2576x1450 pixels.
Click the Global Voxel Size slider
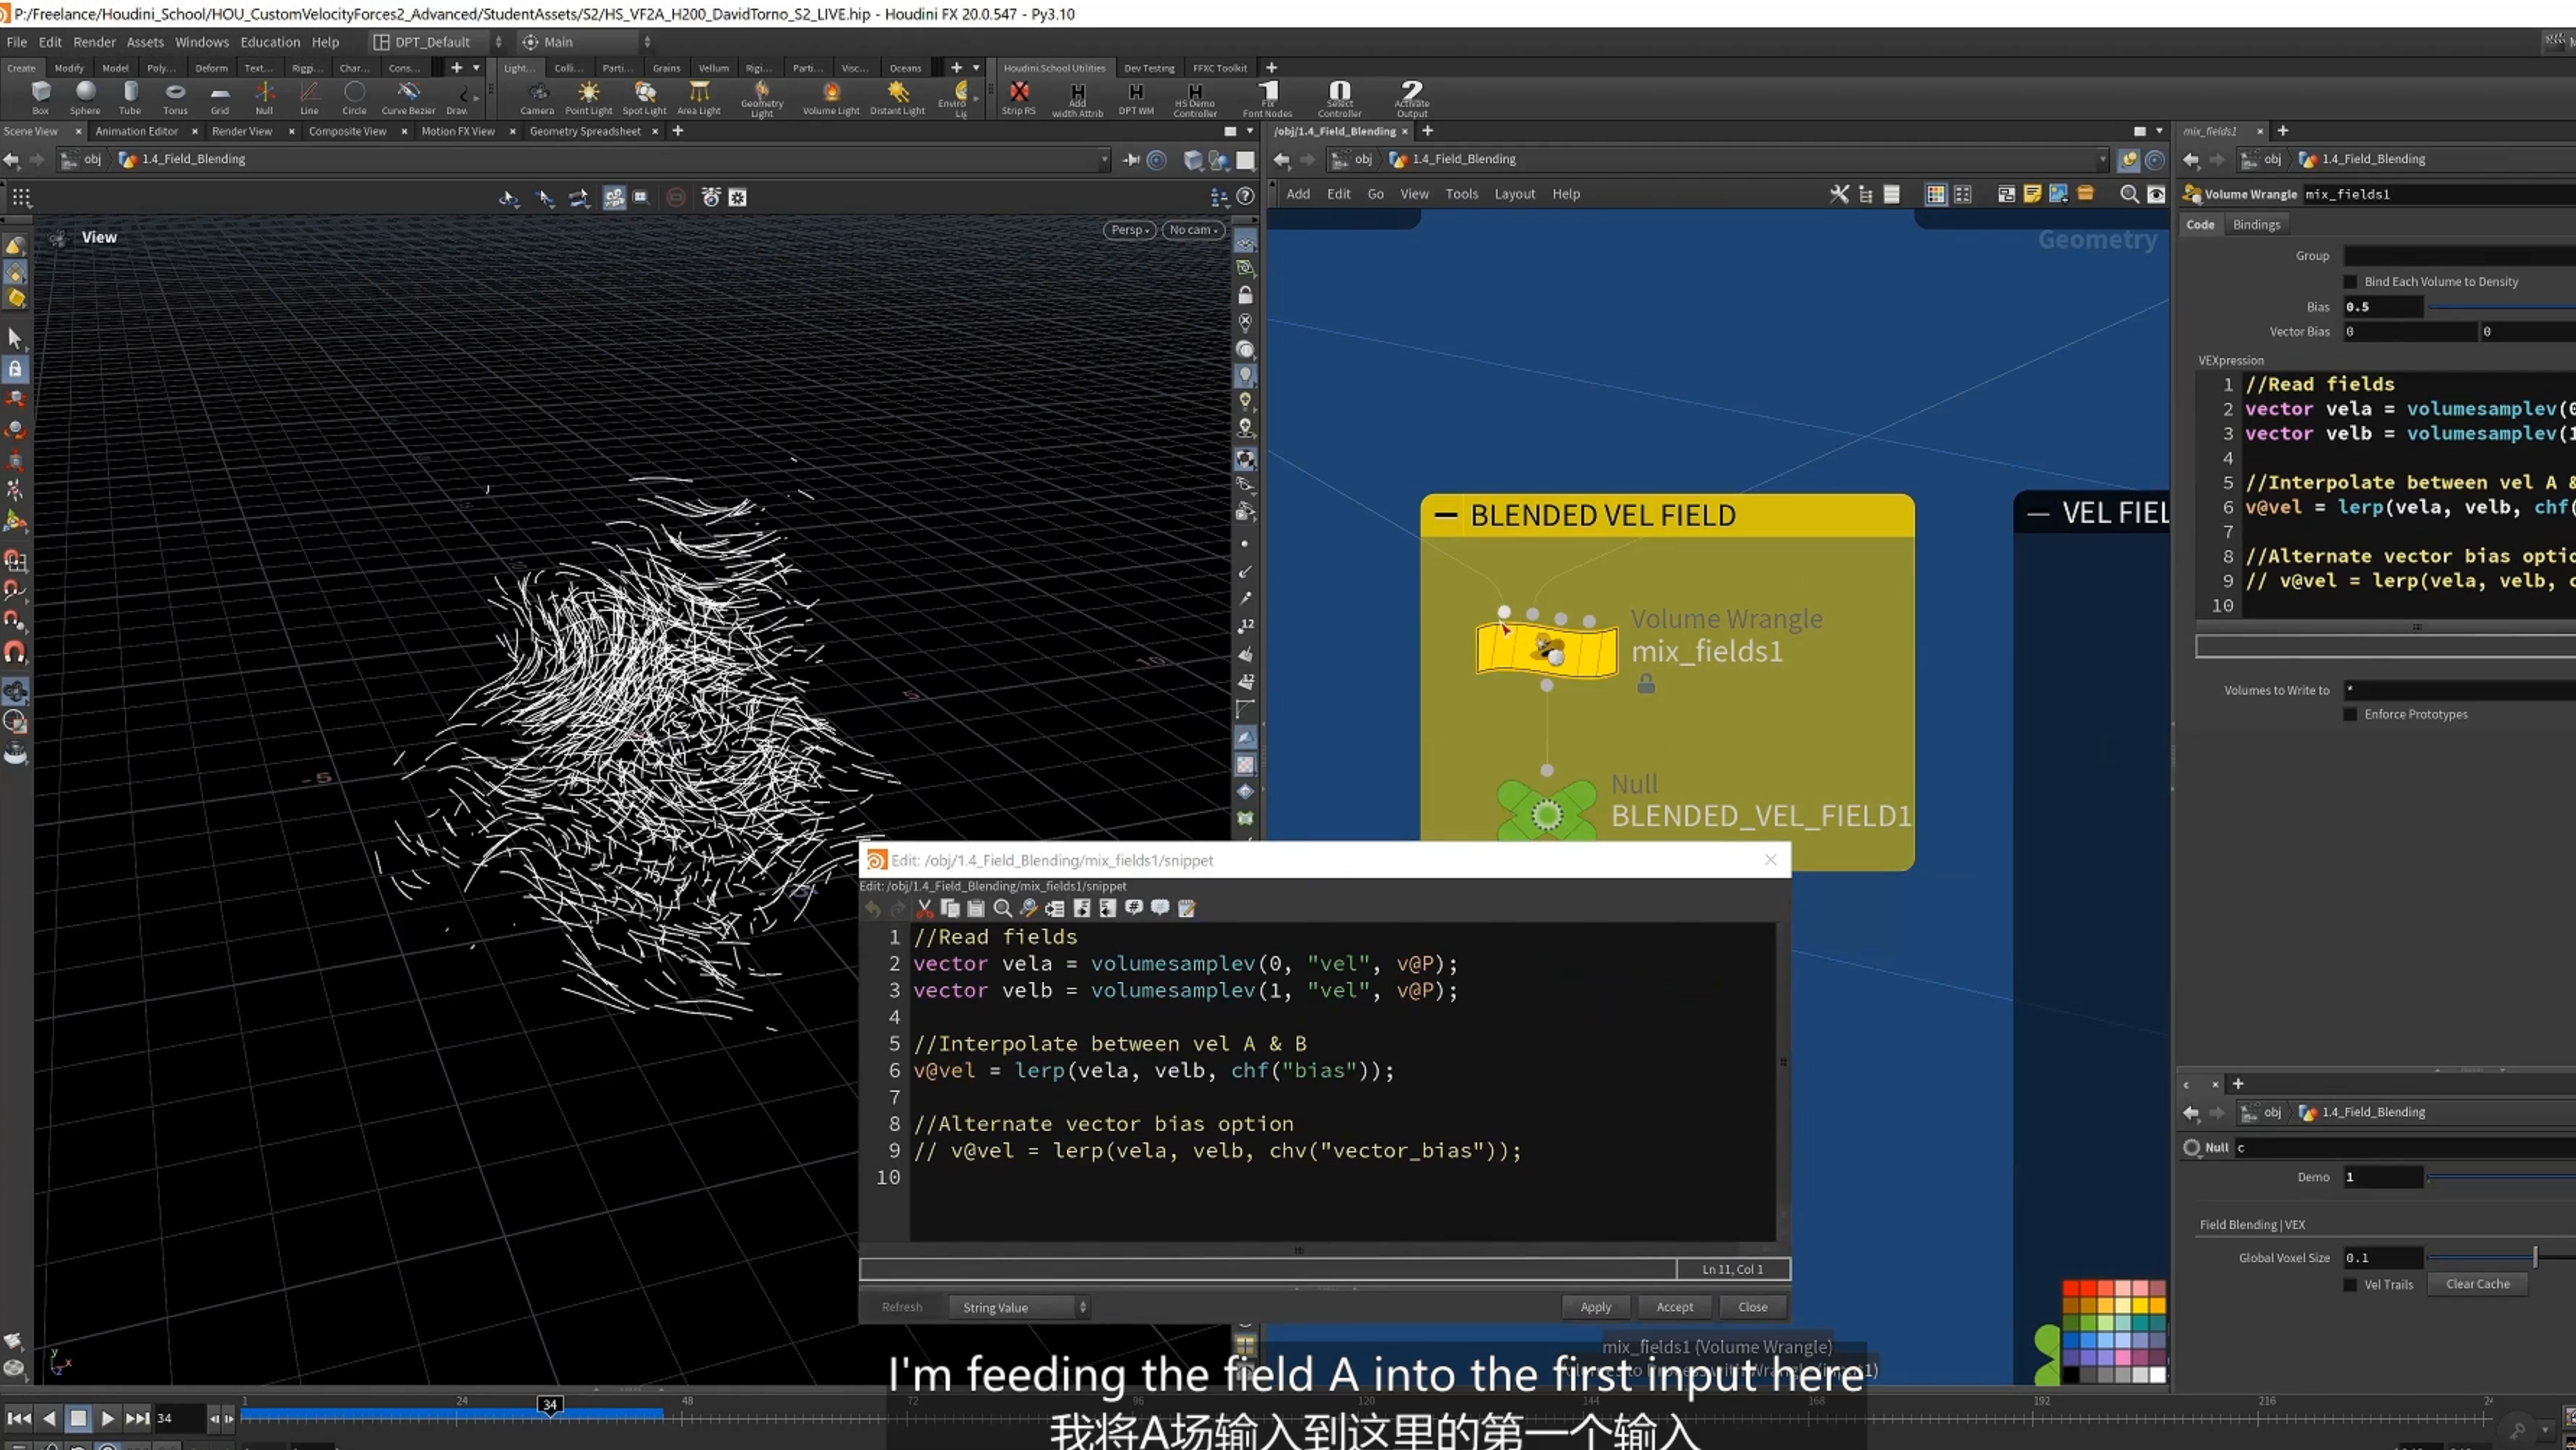(x=2500, y=1257)
